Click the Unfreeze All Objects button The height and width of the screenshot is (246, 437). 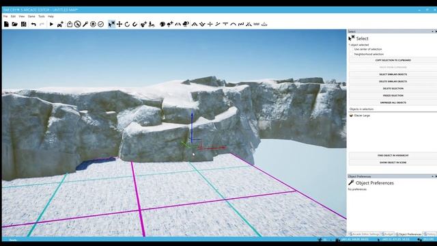tap(393, 102)
